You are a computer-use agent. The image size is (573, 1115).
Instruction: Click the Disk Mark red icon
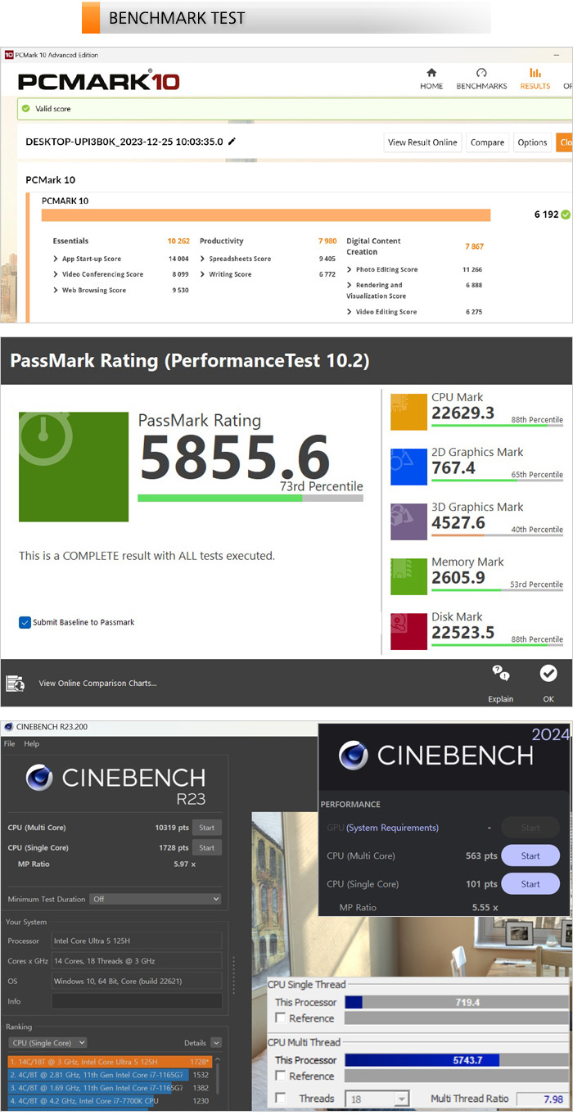pos(408,630)
